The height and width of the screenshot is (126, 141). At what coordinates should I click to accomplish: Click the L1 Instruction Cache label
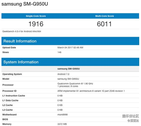(14, 96)
